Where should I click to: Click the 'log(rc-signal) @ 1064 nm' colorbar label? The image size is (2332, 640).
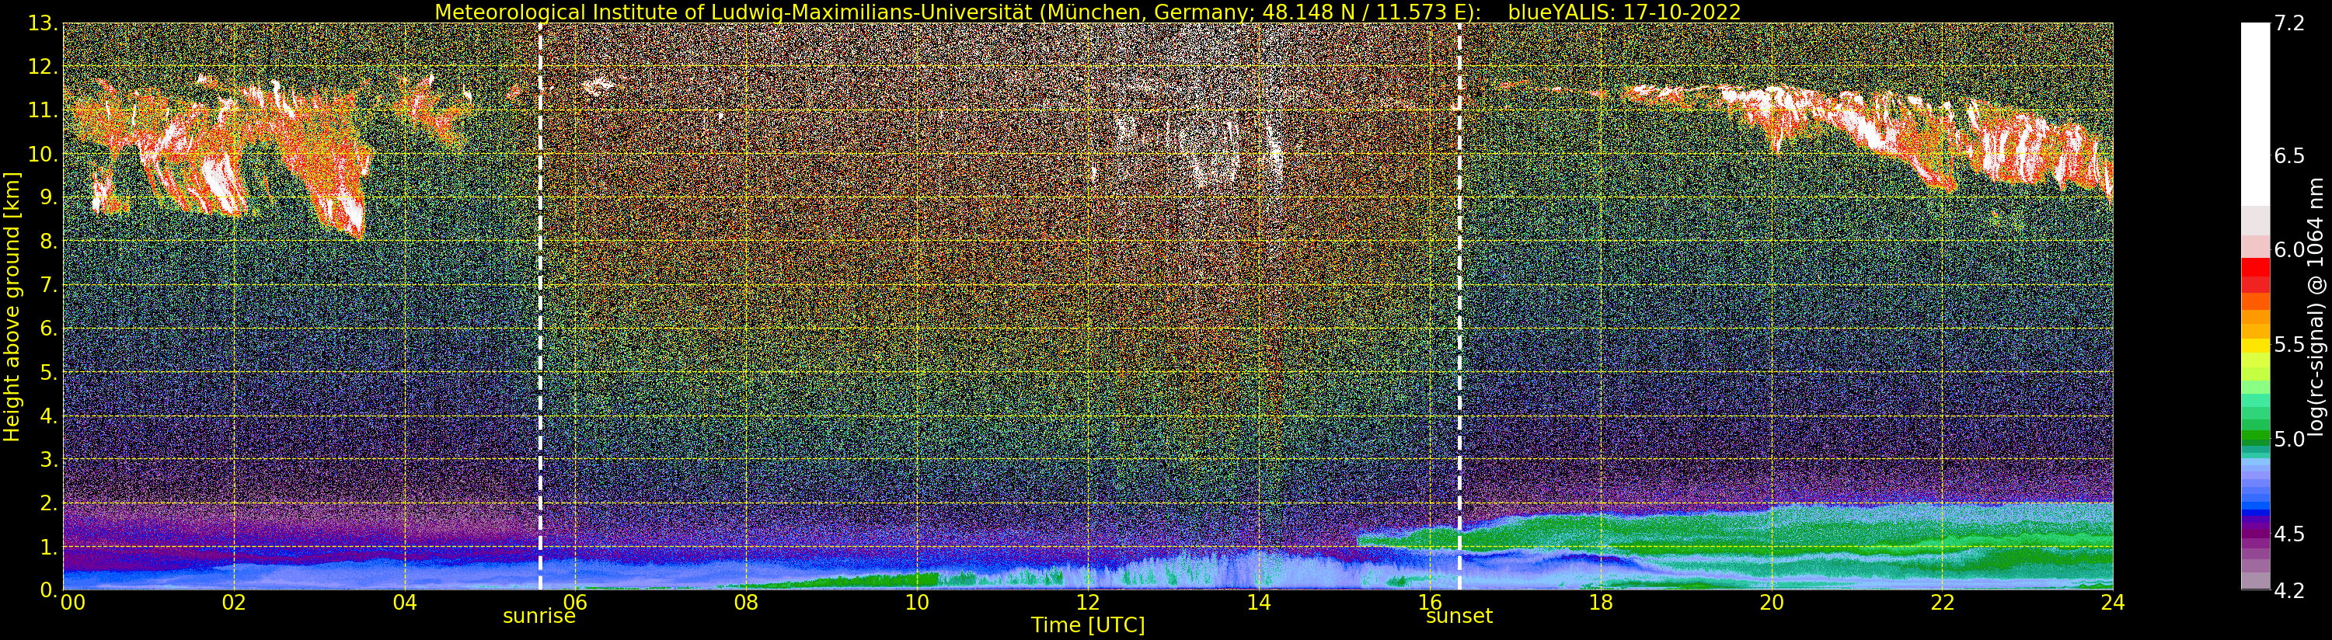pyautogui.click(x=2316, y=307)
